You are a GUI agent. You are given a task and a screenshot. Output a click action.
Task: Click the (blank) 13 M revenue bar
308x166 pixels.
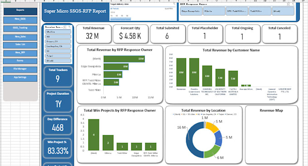click(x=124, y=59)
